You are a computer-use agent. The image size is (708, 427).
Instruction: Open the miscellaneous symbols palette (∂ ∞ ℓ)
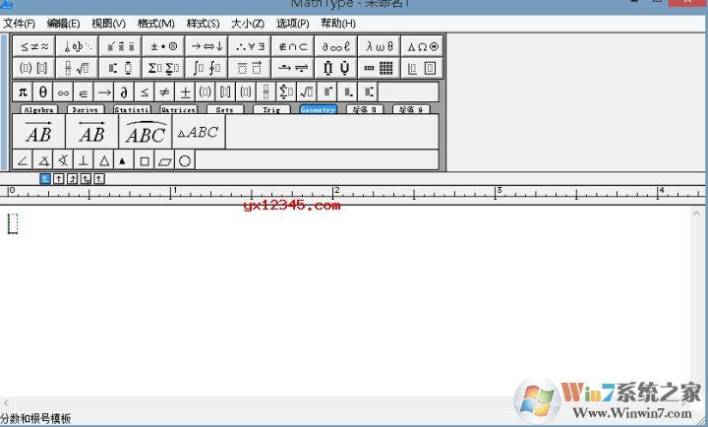(335, 46)
